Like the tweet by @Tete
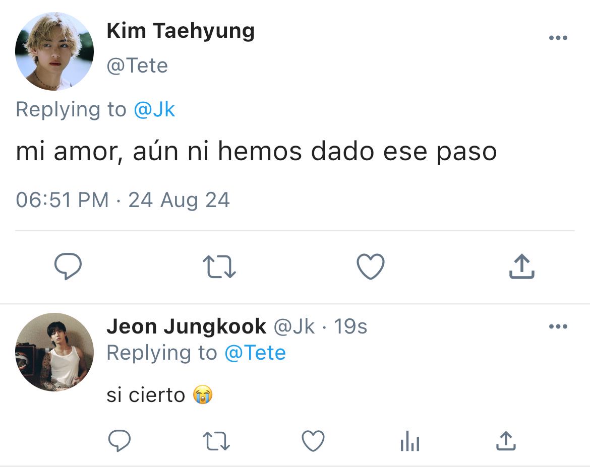Image resolution: width=590 pixels, height=467 pixels. click(371, 266)
